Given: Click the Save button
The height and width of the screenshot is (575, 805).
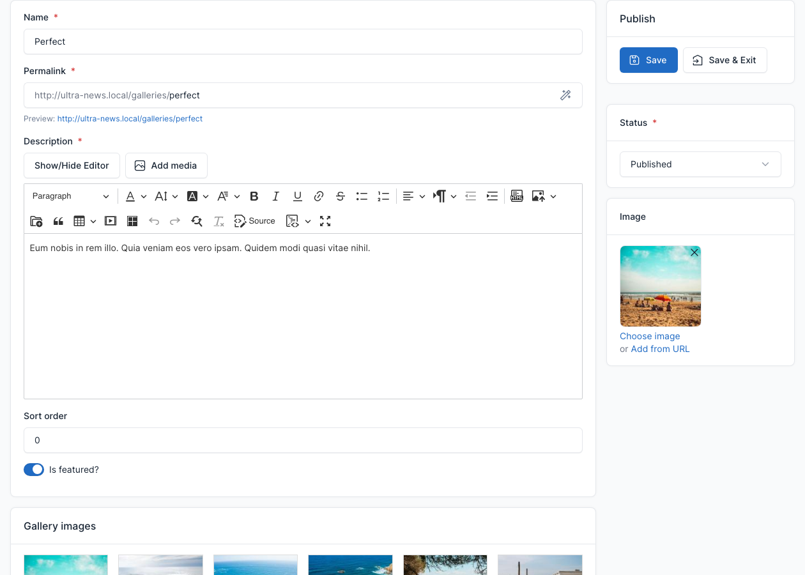Looking at the screenshot, I should (648, 60).
